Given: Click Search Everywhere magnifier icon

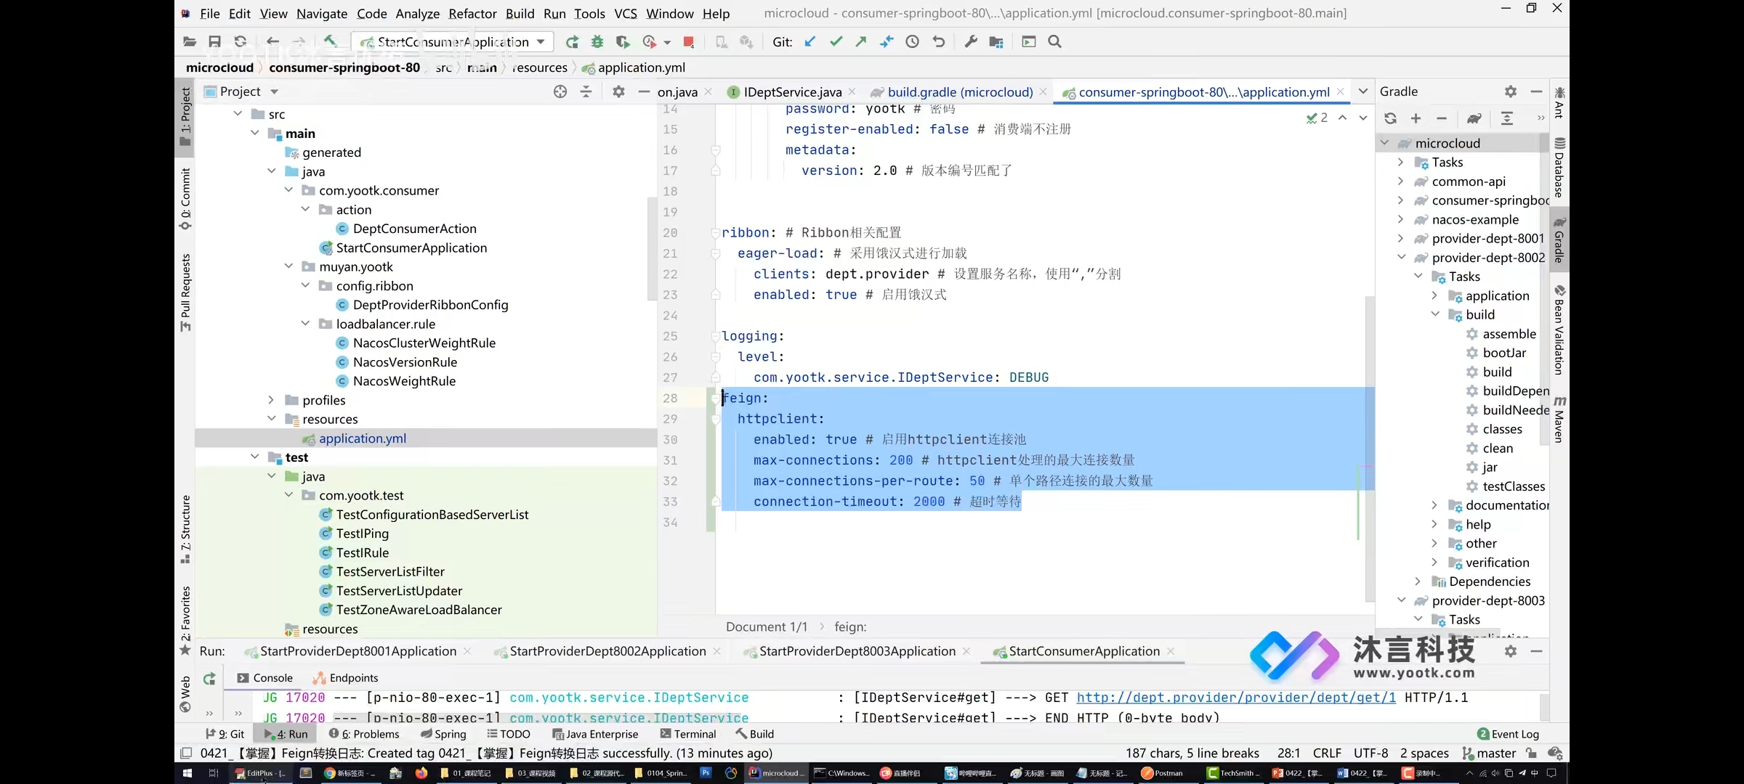Looking at the screenshot, I should pos(1055,42).
